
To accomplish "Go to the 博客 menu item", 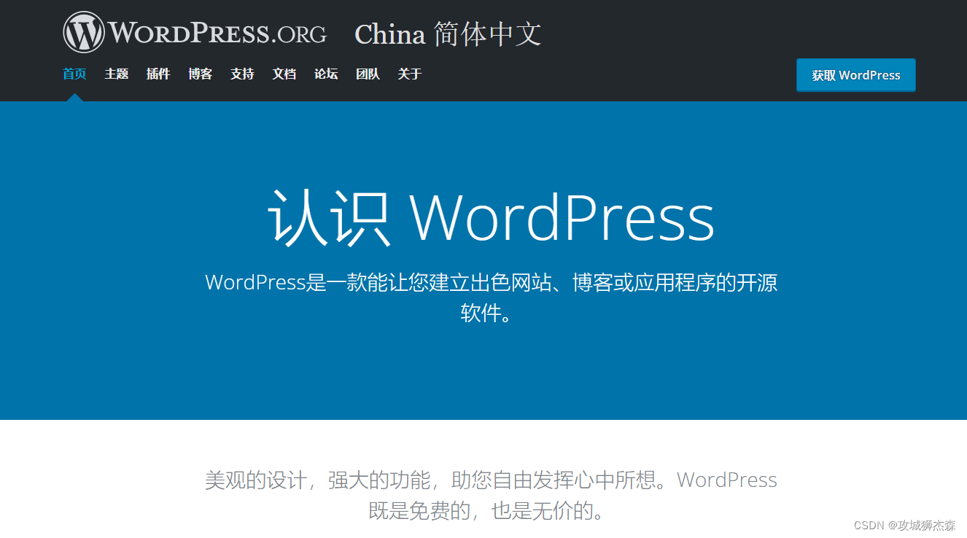I will point(200,74).
